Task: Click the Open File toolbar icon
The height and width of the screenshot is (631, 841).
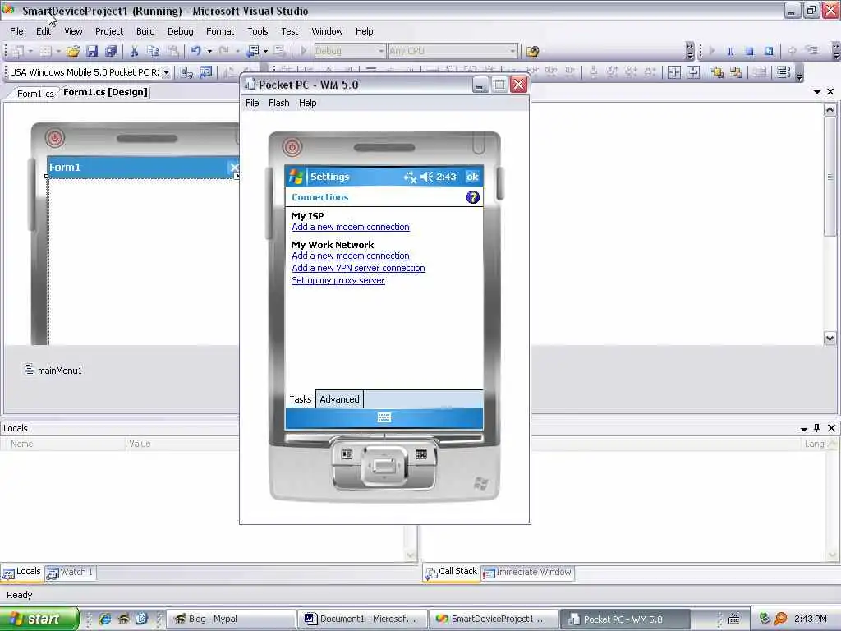Action: (x=73, y=51)
